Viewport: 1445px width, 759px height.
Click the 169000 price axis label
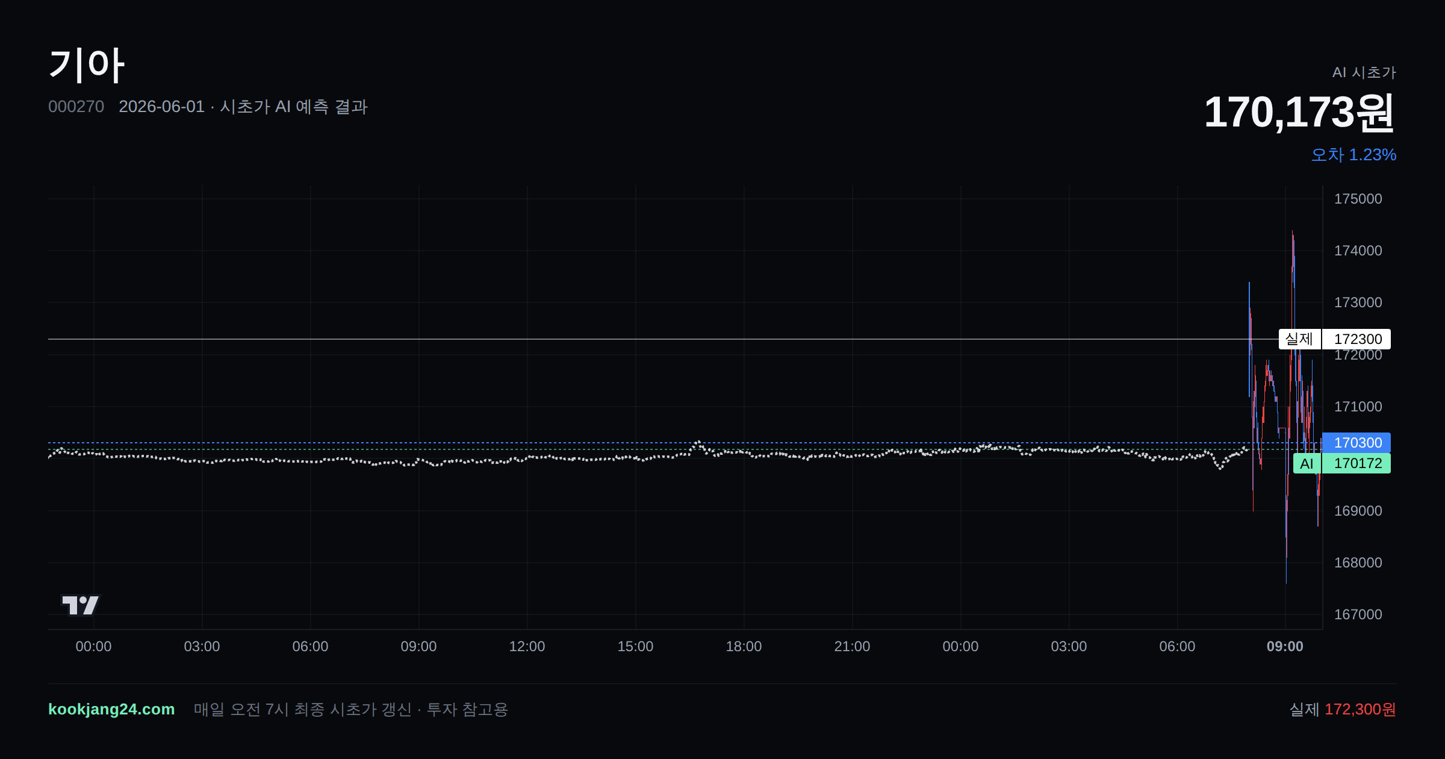(x=1358, y=511)
